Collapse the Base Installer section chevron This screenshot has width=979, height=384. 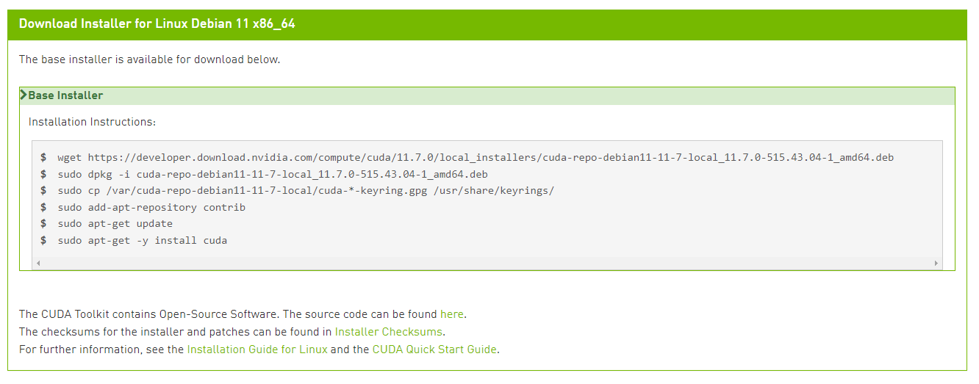coord(24,95)
